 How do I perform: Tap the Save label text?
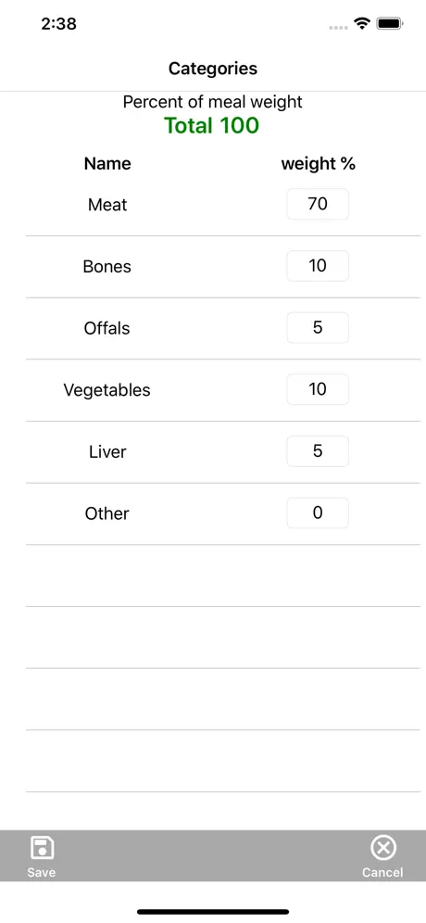[41, 872]
